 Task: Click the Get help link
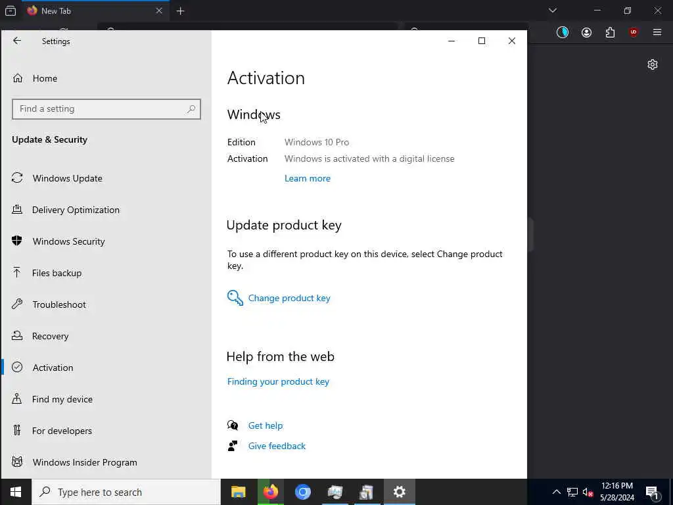point(266,425)
